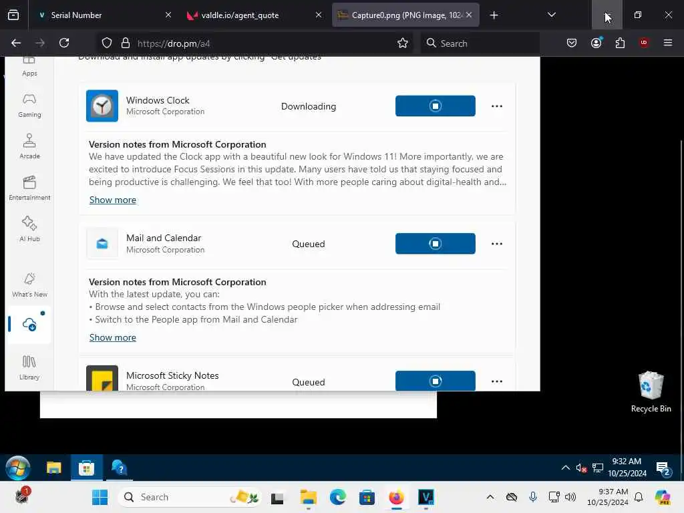The width and height of the screenshot is (684, 513).
Task: View site security lock information
Action: pyautogui.click(x=126, y=43)
